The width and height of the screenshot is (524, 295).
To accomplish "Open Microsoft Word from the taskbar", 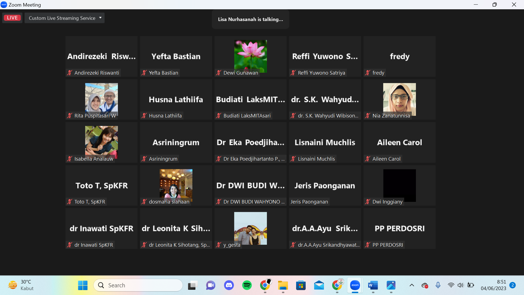I will coord(373,285).
